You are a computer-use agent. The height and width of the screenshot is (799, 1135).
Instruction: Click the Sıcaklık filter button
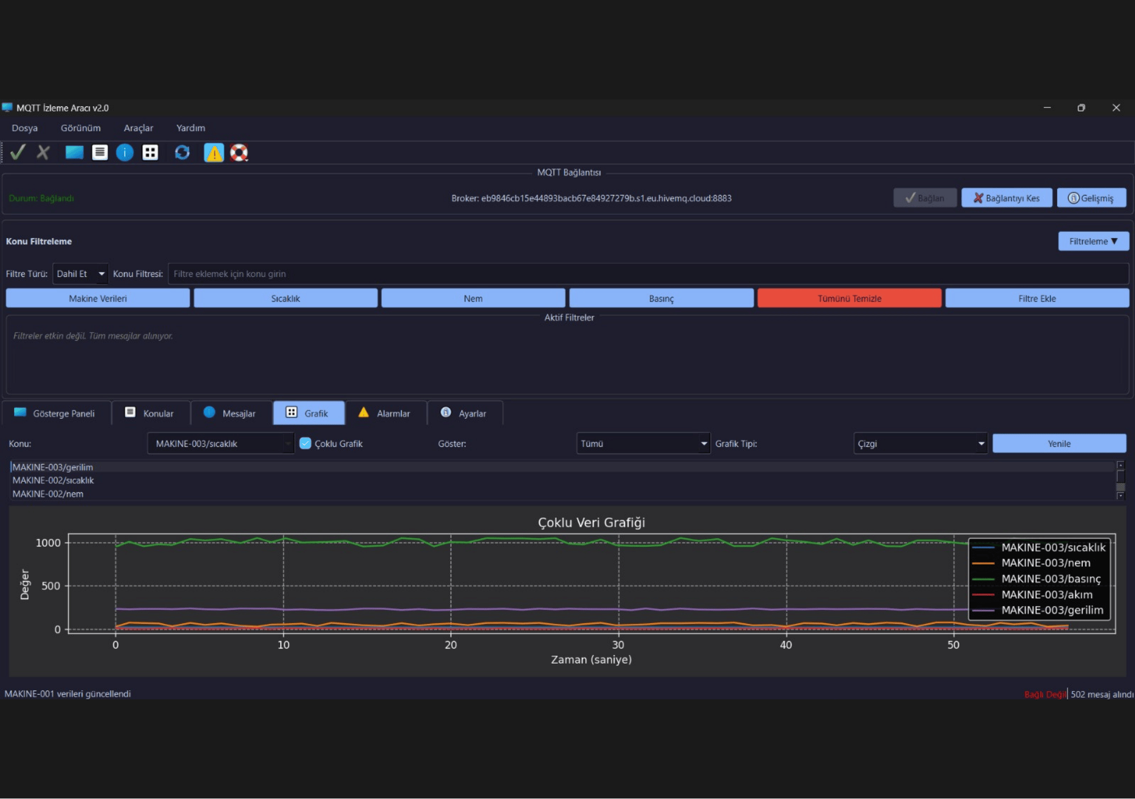285,298
